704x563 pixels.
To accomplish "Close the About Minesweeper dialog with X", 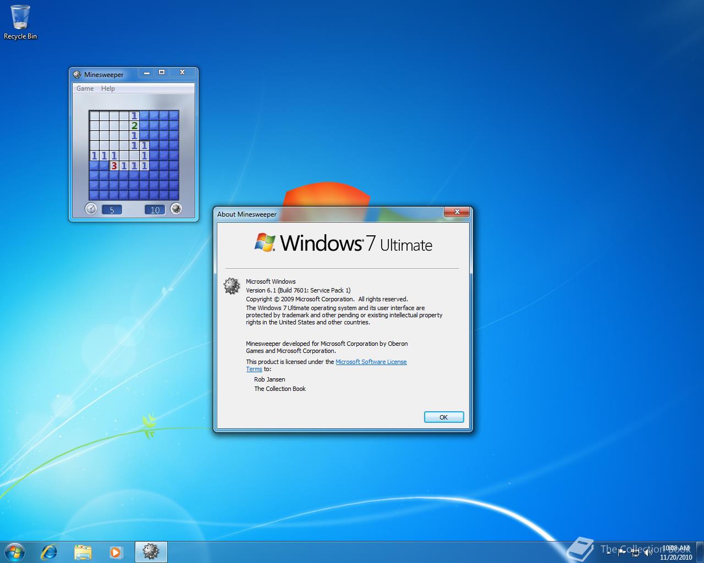I will pyautogui.click(x=457, y=212).
